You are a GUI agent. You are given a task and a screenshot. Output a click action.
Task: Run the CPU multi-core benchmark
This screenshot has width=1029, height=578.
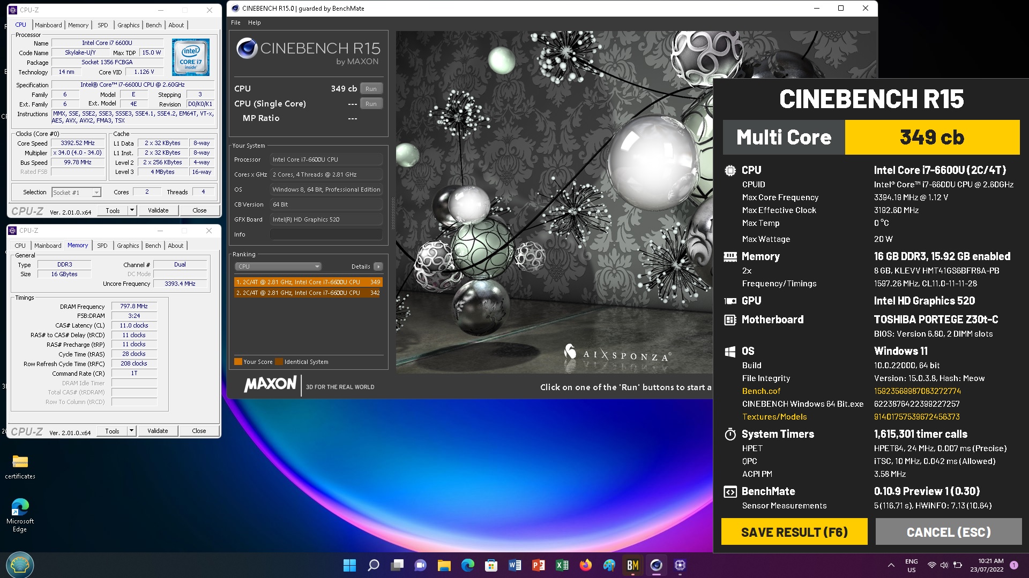pyautogui.click(x=371, y=89)
